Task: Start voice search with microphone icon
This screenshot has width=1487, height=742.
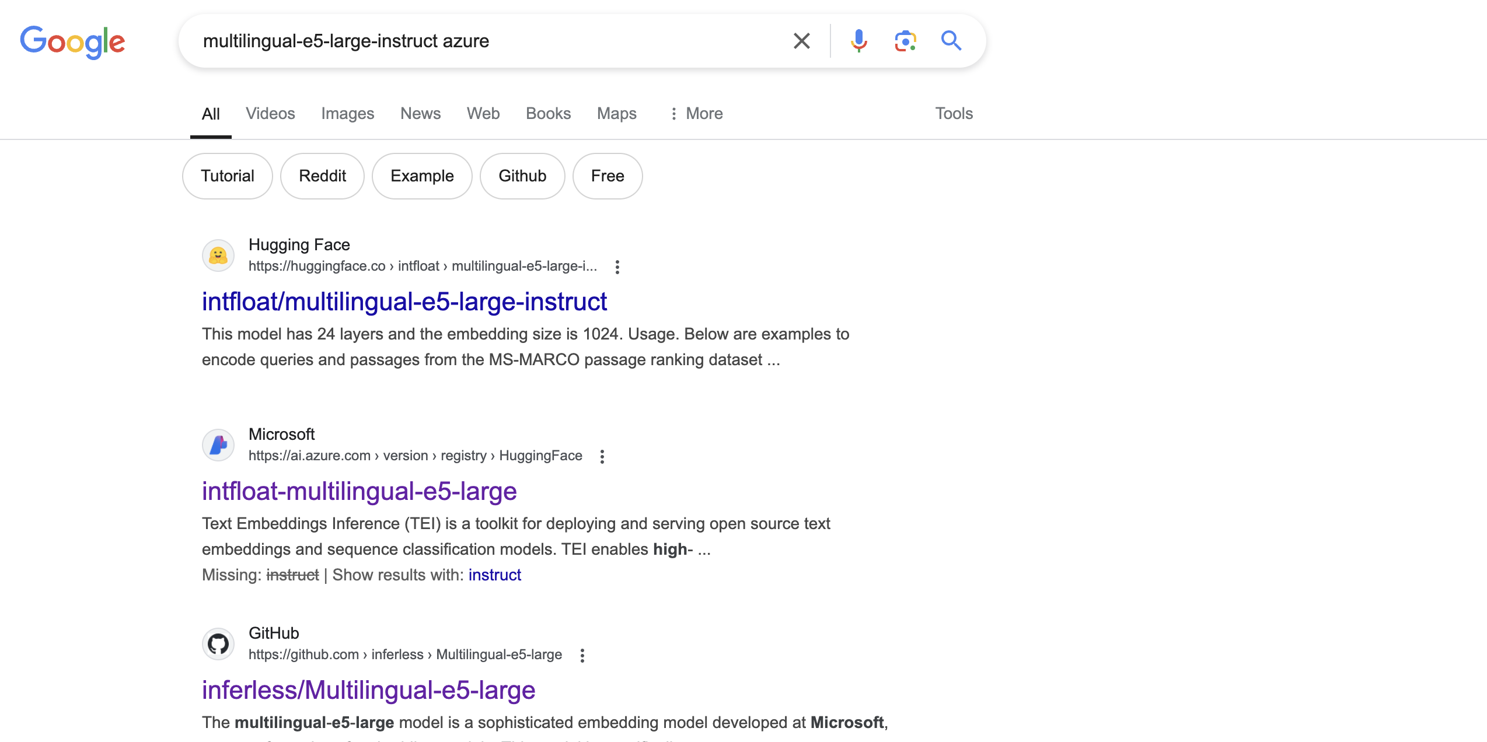Action: click(x=858, y=41)
